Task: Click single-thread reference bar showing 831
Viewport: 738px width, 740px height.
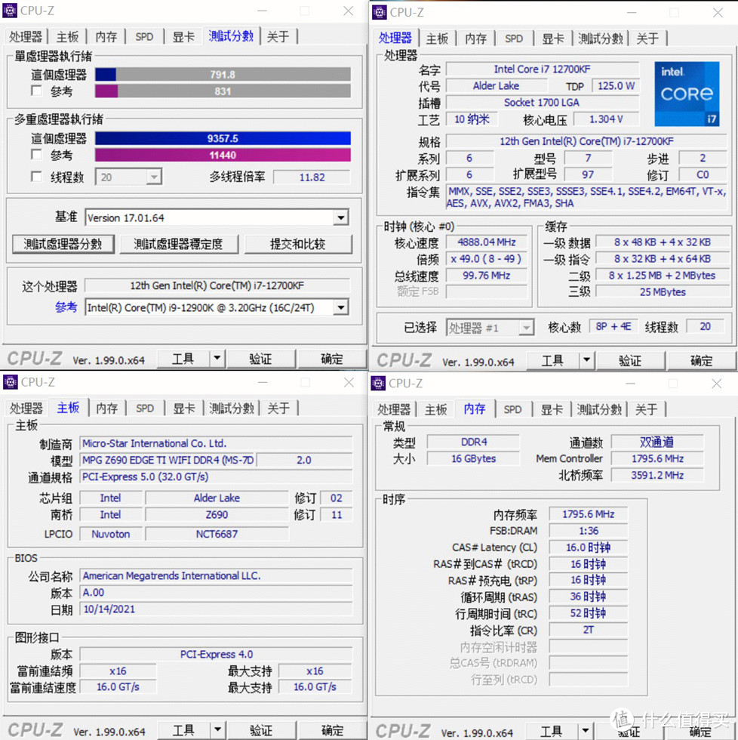Action: click(223, 91)
